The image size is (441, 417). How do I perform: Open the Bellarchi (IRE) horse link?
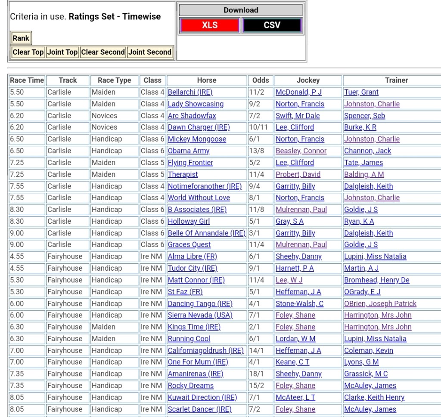point(190,92)
